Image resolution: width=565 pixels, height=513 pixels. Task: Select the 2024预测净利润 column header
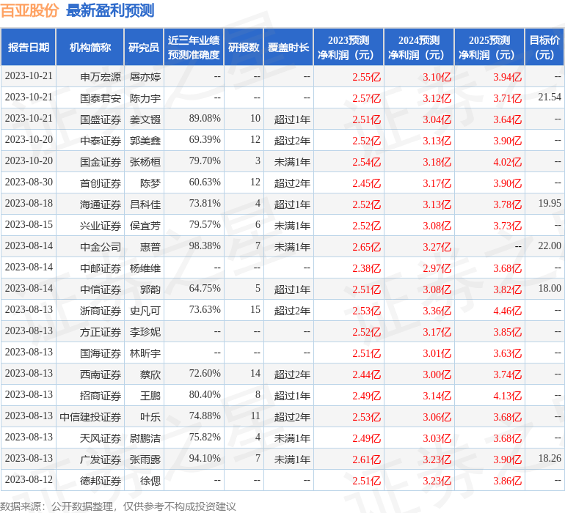click(x=419, y=47)
